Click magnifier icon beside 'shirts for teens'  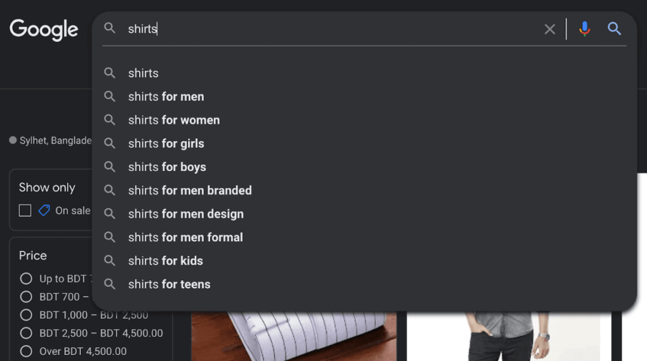[110, 284]
